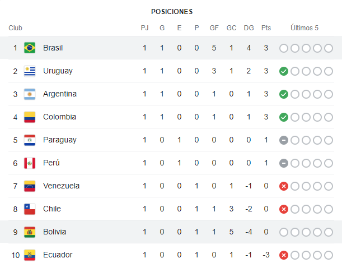Click Uruguay's green win checkmark indicator

pos(284,71)
